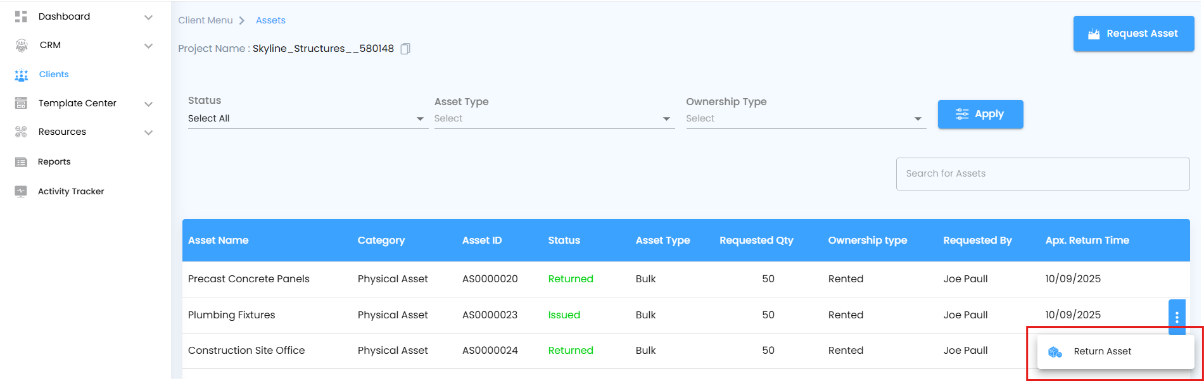Click the Resources sidebar icon
This screenshot has width=1204, height=381.
tap(21, 132)
